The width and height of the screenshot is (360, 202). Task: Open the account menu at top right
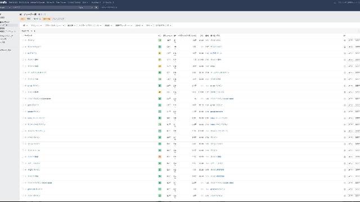(x=348, y=2)
